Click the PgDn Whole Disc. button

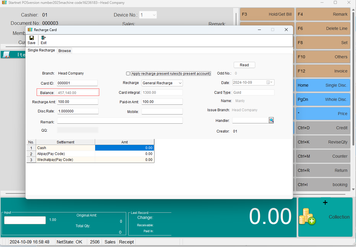323,99
